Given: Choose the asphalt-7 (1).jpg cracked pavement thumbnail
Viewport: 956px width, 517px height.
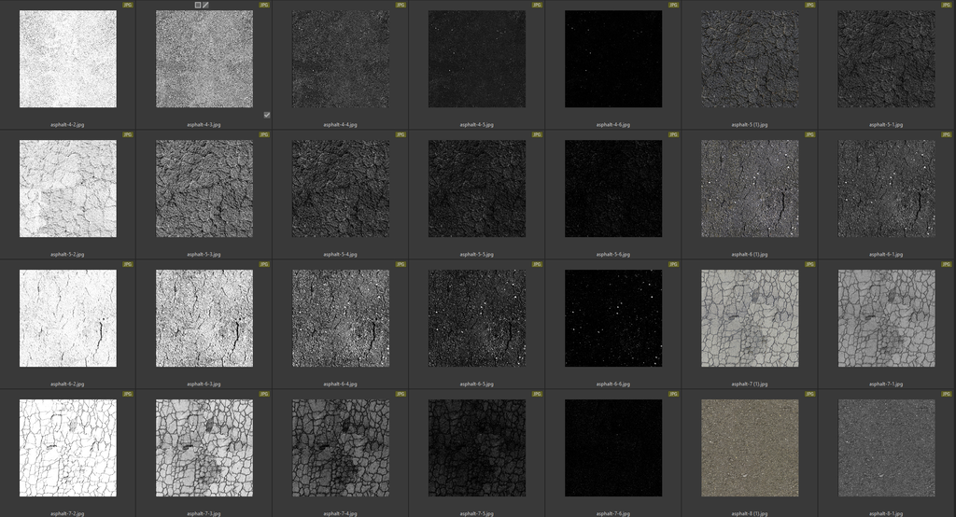Looking at the screenshot, I should (750, 318).
